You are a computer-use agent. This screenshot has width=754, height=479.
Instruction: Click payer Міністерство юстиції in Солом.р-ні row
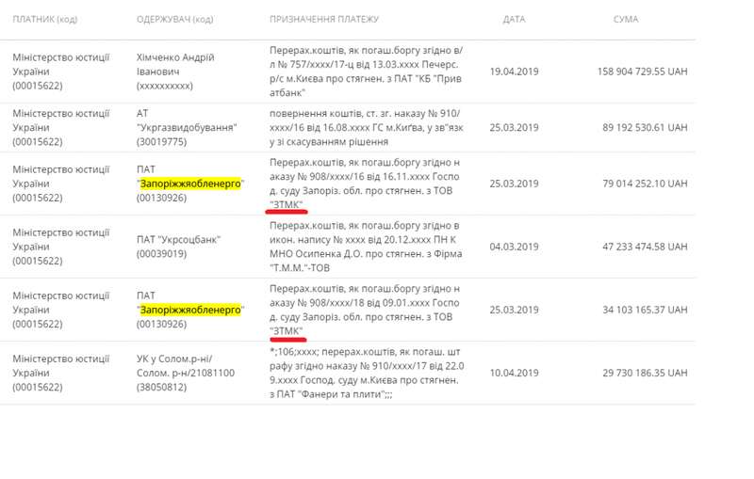tap(61, 373)
